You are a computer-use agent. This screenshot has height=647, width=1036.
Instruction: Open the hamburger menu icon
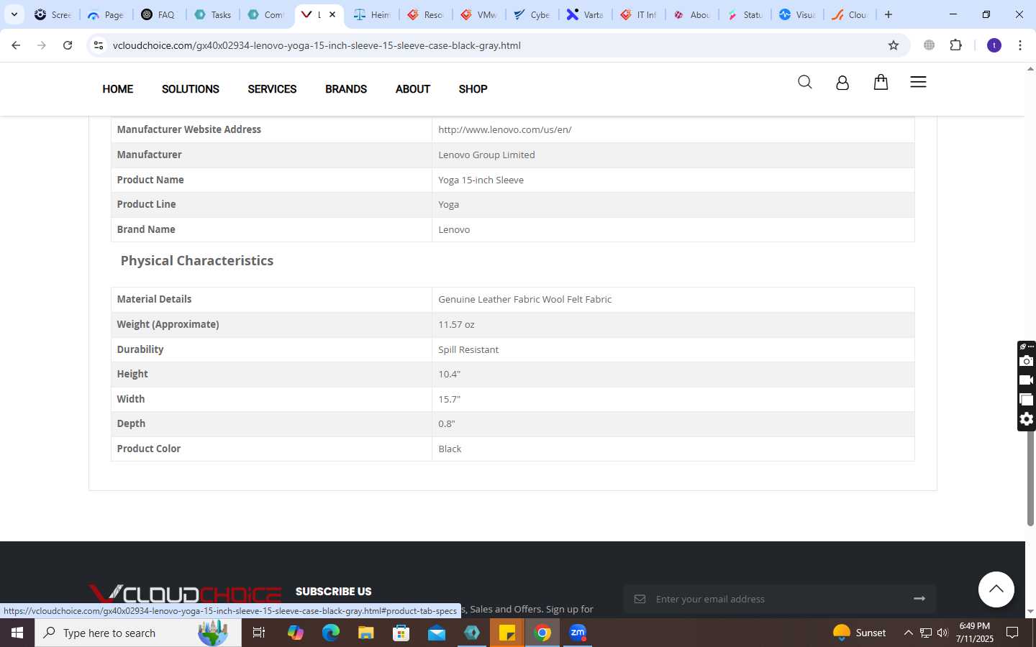tap(918, 82)
